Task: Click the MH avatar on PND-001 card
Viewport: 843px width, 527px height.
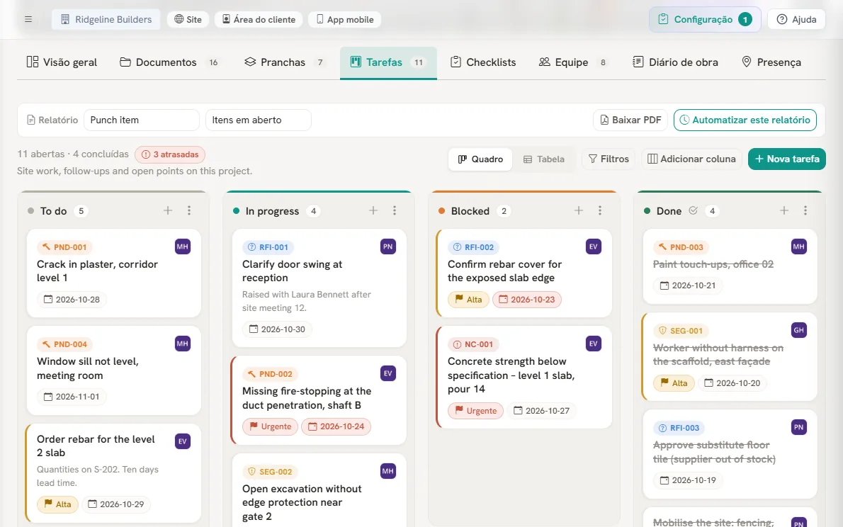Action: point(183,246)
